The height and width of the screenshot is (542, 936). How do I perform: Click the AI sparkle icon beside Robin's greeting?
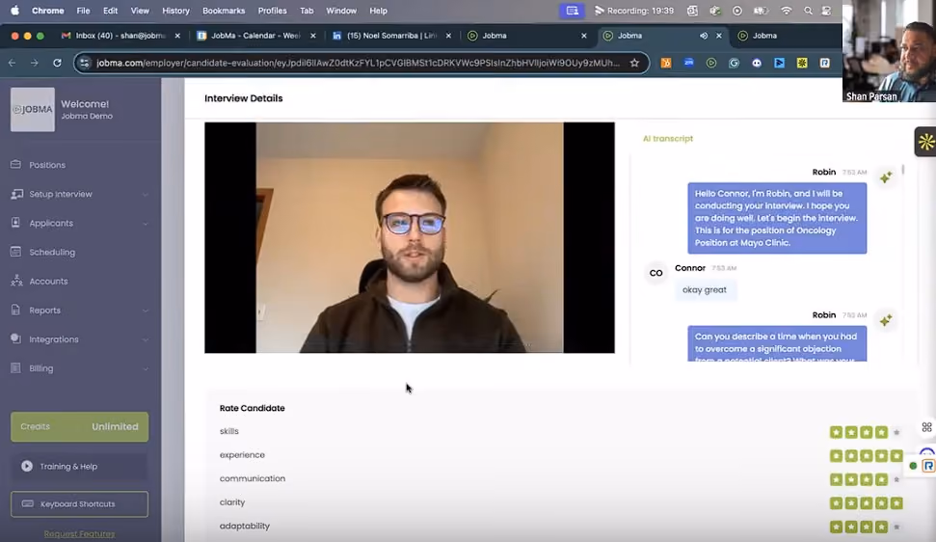coord(886,177)
